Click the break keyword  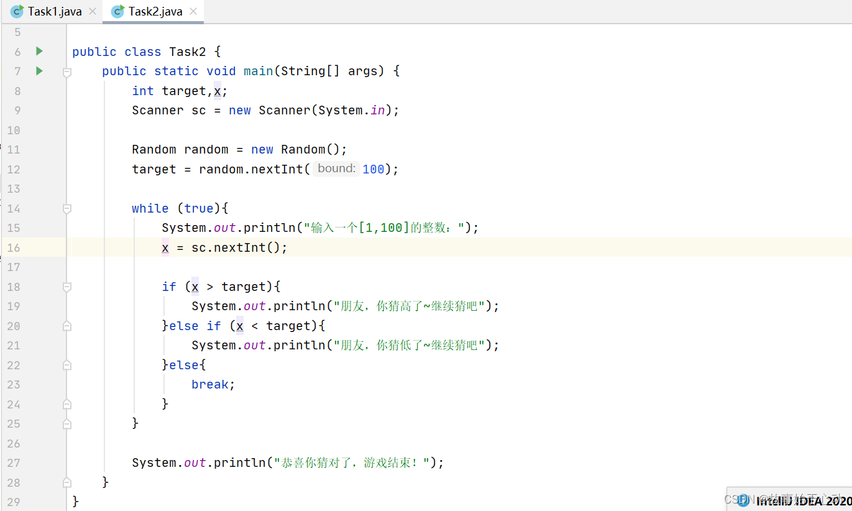point(210,384)
